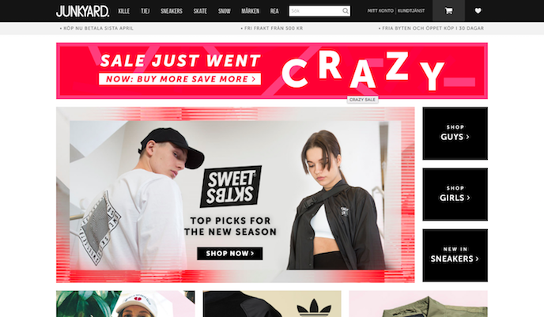Viewport: 544px width, 317px height.
Task: Open the MÄRKEN brands menu
Action: (251, 11)
